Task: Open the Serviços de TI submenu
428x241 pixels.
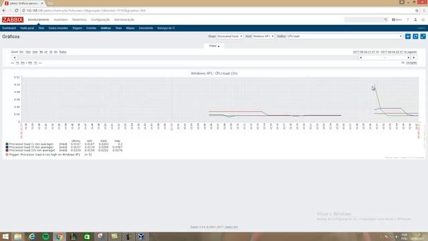Action: coord(166,28)
